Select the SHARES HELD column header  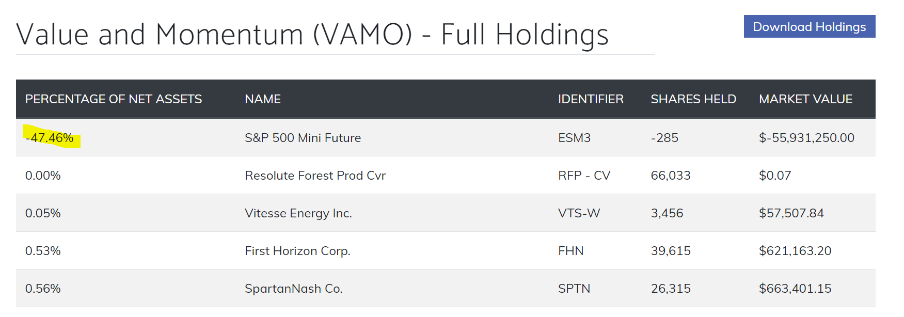pyautogui.click(x=693, y=99)
